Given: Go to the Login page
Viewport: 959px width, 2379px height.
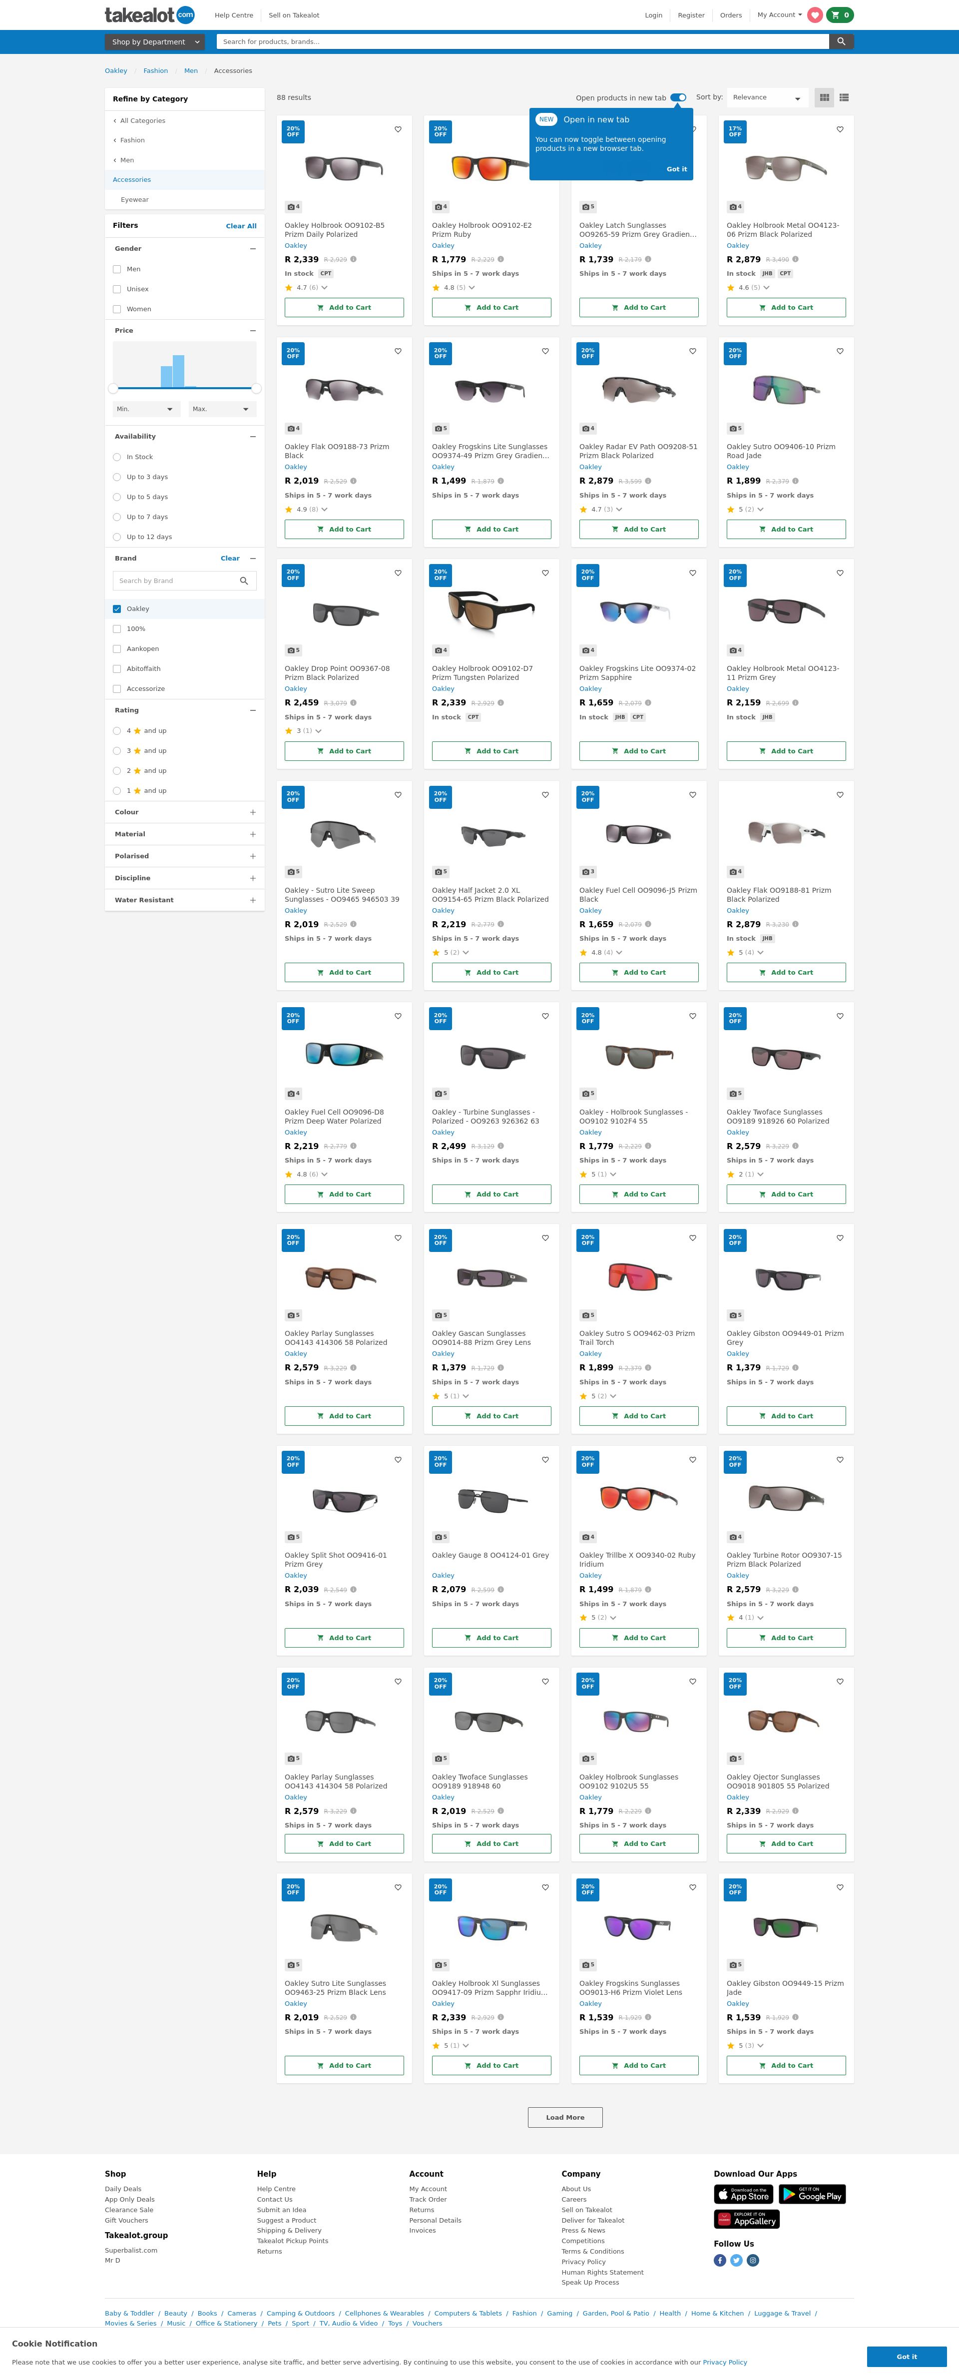Looking at the screenshot, I should (653, 15).
